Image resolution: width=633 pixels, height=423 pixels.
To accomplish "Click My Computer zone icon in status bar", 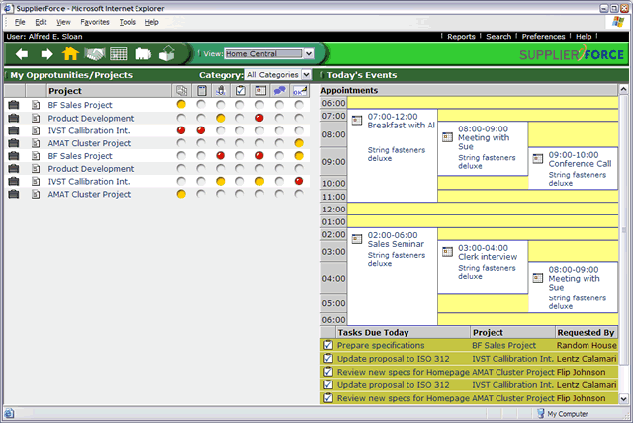I will tap(541, 413).
